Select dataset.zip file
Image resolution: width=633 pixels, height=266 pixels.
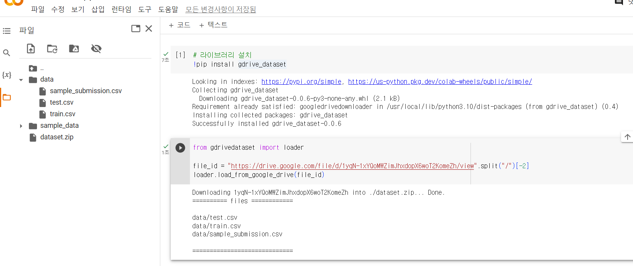tap(57, 137)
